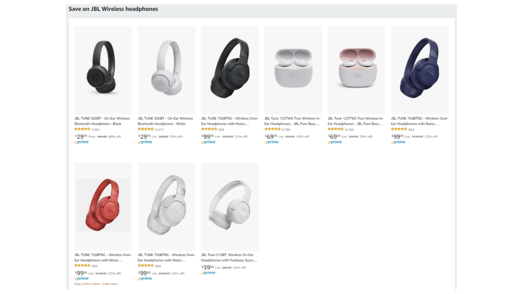Viewport: 523px width, 294px height.
Task: Open the JBL Tune 510BT Purebass title link
Action: (229, 257)
